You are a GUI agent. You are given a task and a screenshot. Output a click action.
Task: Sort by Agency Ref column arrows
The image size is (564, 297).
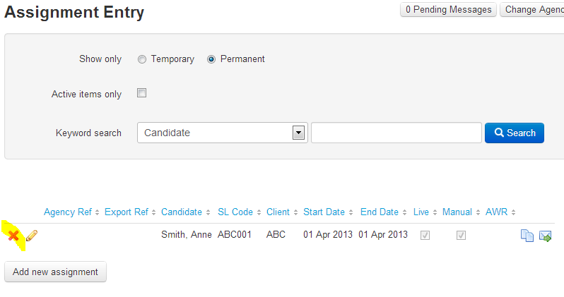[97, 212]
